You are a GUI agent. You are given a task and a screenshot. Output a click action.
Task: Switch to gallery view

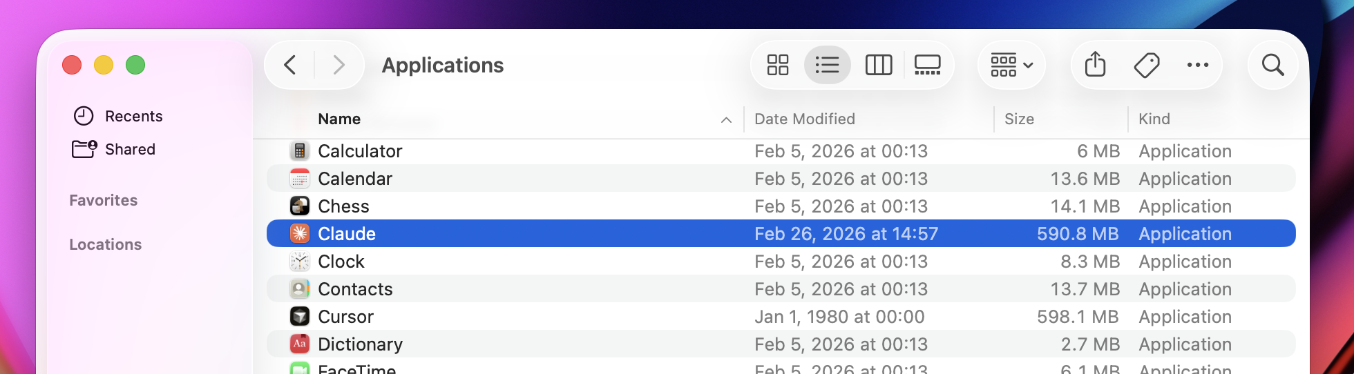[927, 65]
